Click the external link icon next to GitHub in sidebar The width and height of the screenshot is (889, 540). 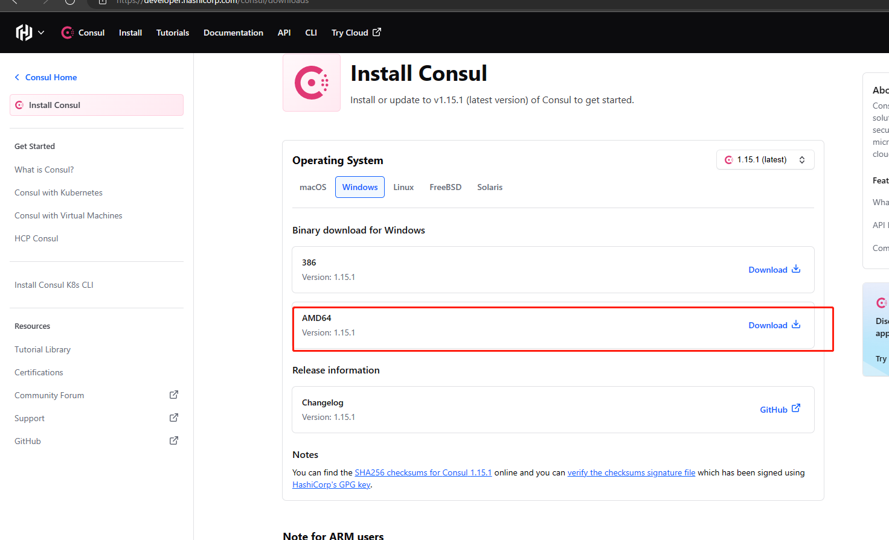point(173,440)
